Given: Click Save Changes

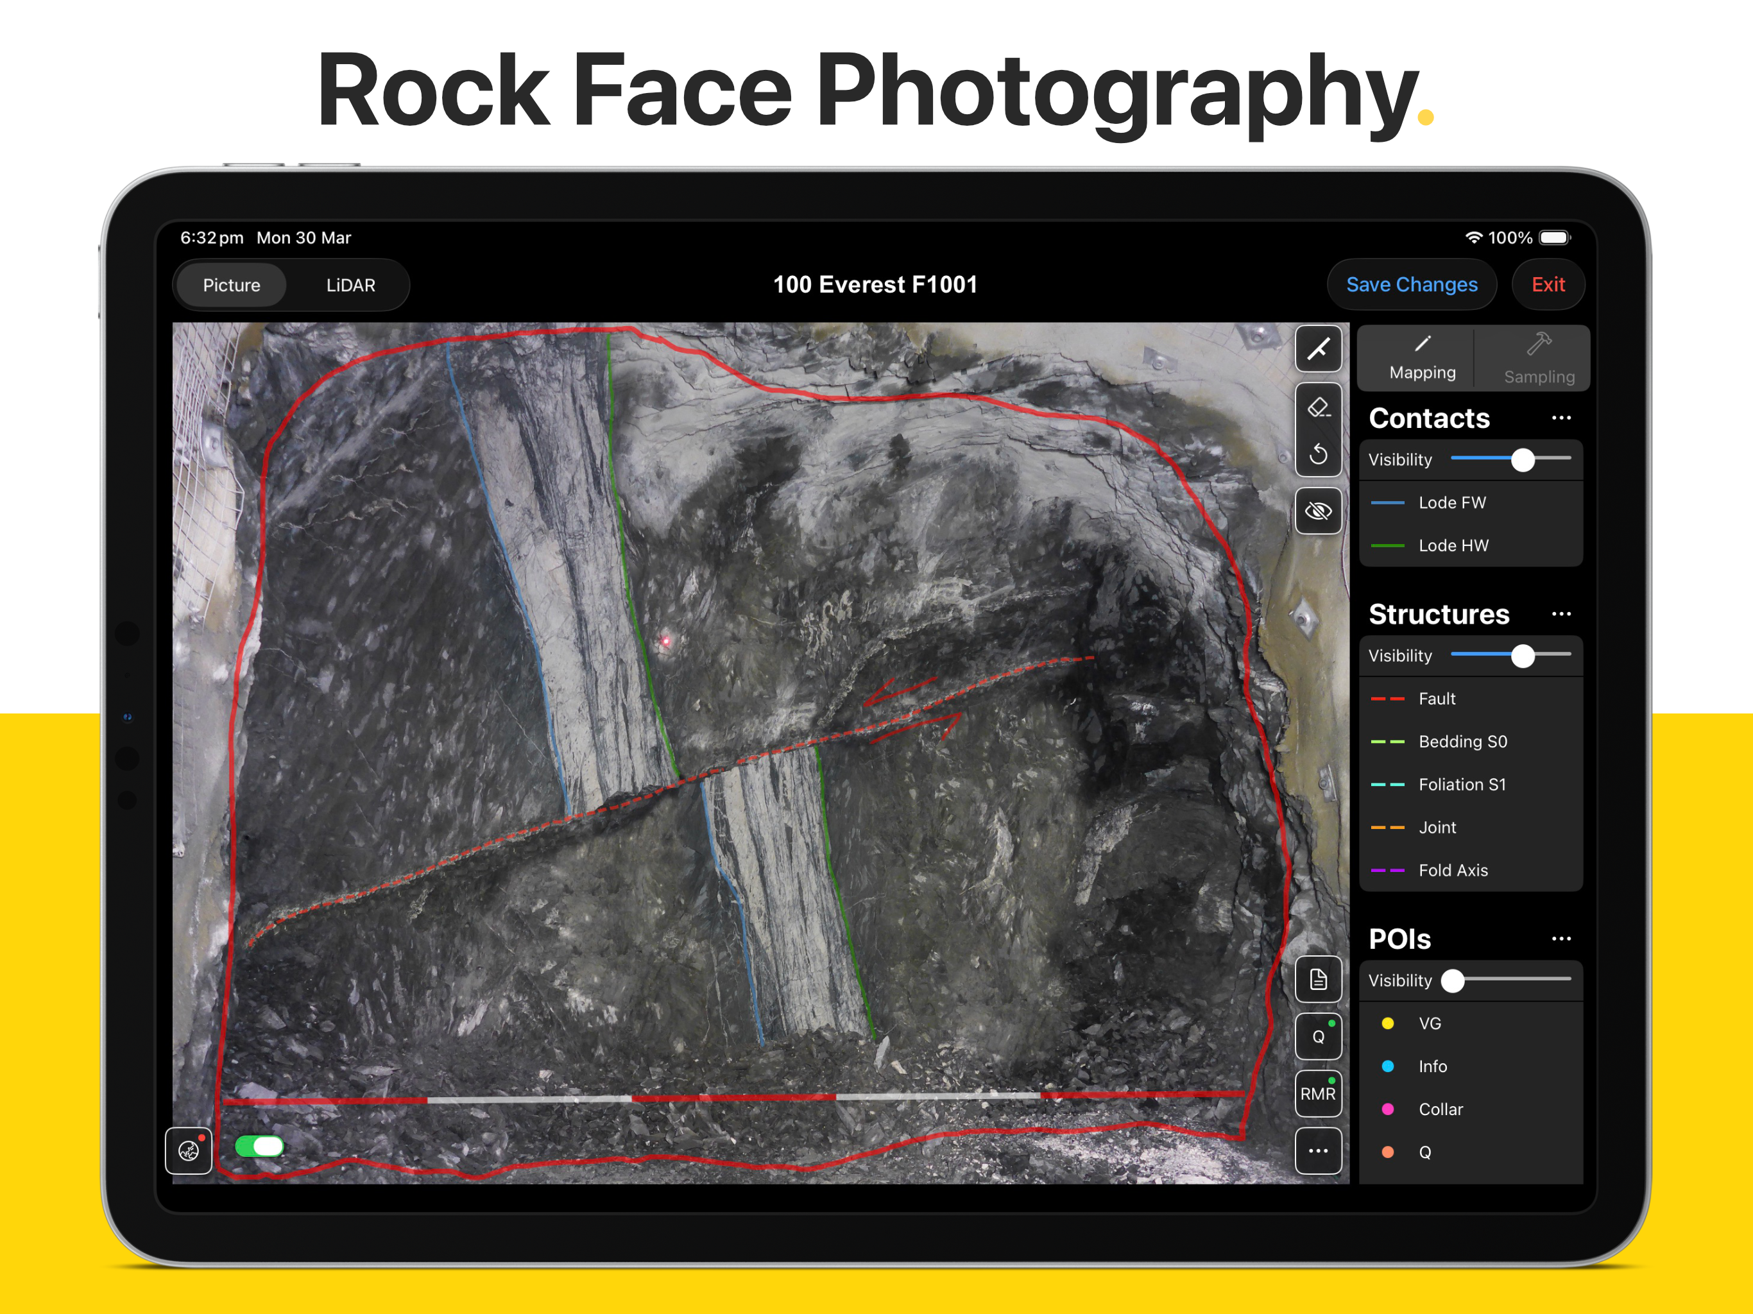Looking at the screenshot, I should 1412,284.
